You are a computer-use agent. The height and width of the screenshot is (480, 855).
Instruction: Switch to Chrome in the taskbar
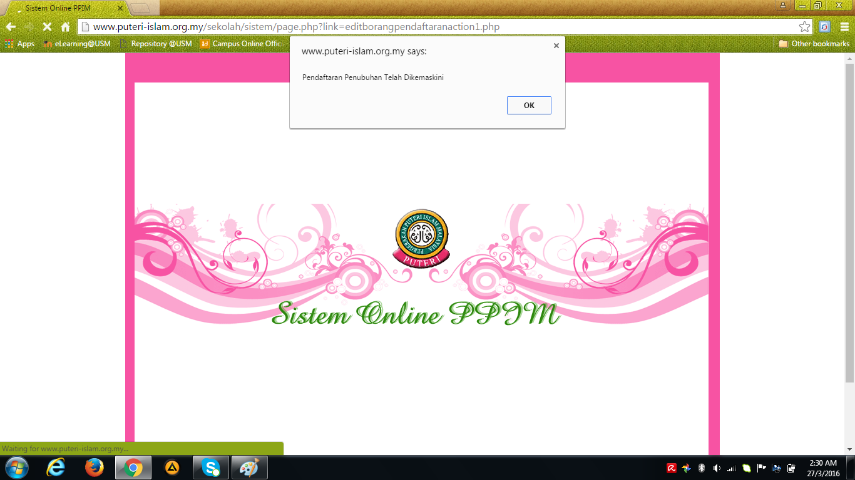133,467
